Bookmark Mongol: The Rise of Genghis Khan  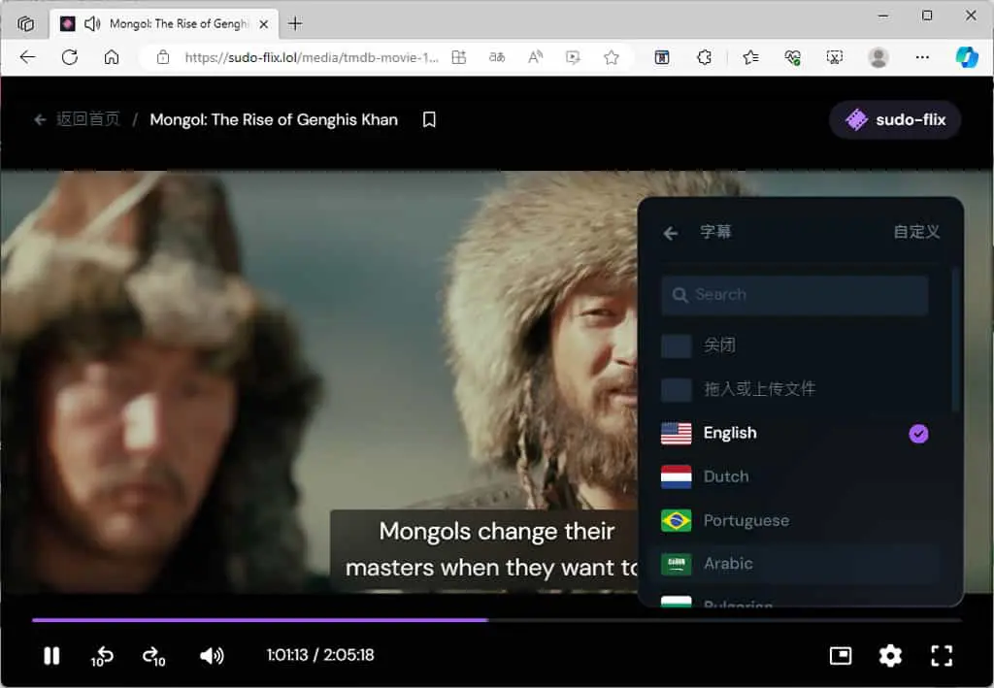tap(429, 119)
